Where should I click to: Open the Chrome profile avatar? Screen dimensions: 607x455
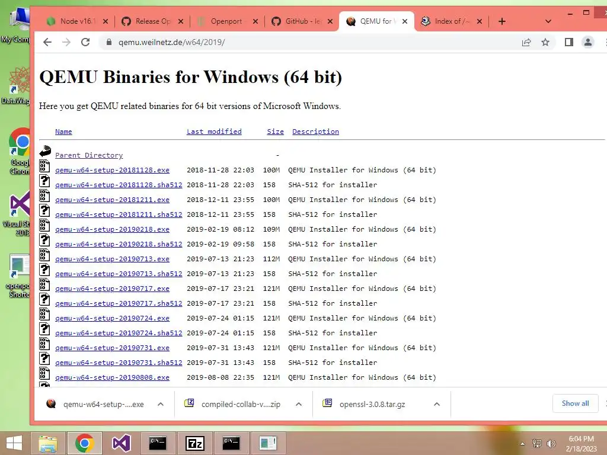tap(587, 42)
